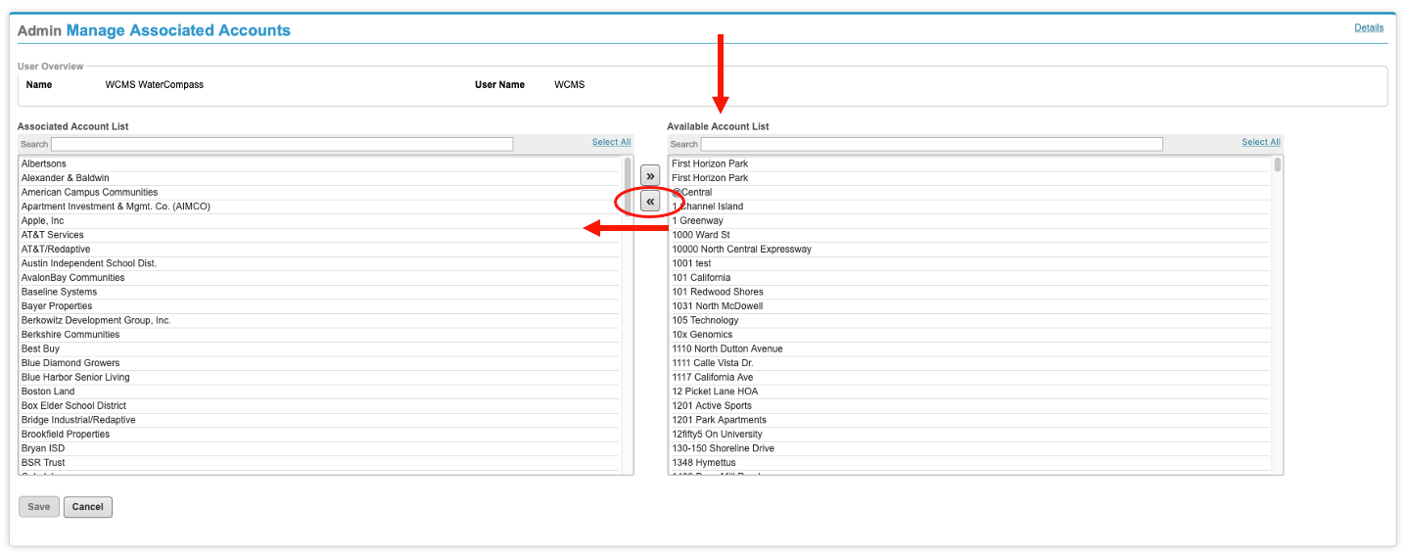Screen dimensions: 1405x553
Task: Select 1031 North McDowell account
Action: [x=970, y=305]
